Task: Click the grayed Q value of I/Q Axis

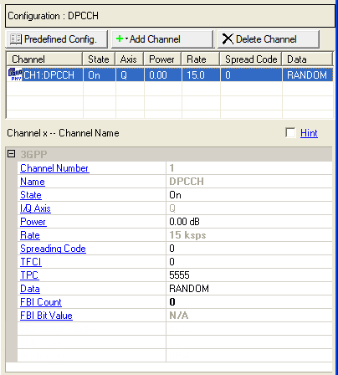Action: click(249, 208)
